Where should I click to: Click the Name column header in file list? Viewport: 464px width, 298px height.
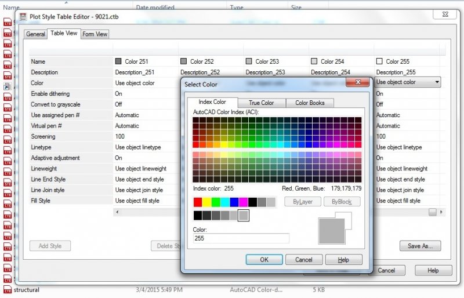pos(11,7)
